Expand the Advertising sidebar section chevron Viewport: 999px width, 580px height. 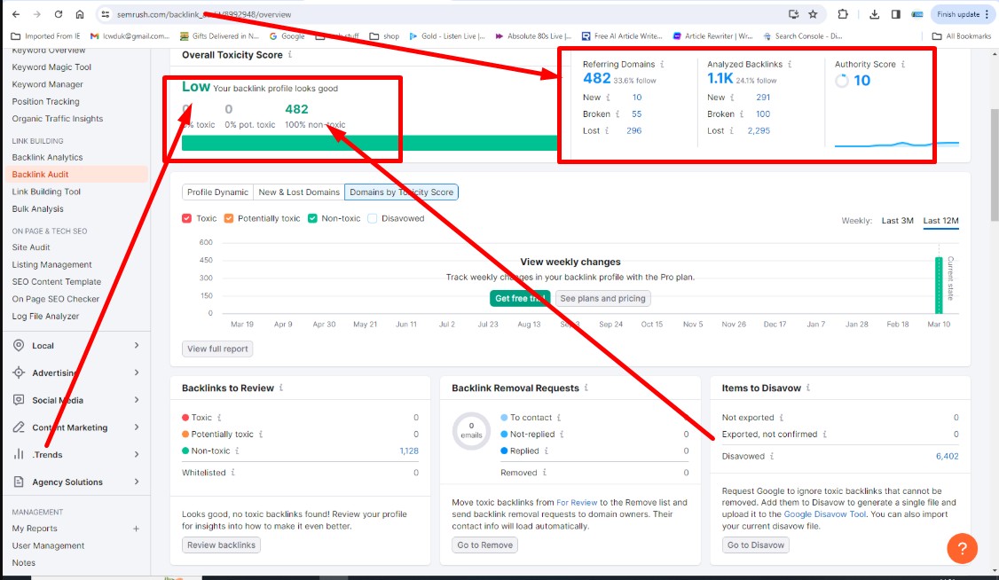pyautogui.click(x=137, y=372)
